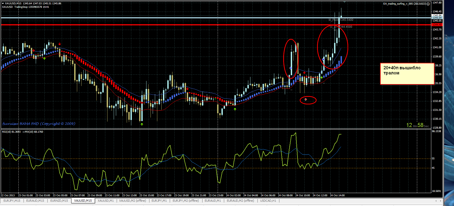Open the XAUUSD,M2 (offline) tab

click(x=133, y=201)
